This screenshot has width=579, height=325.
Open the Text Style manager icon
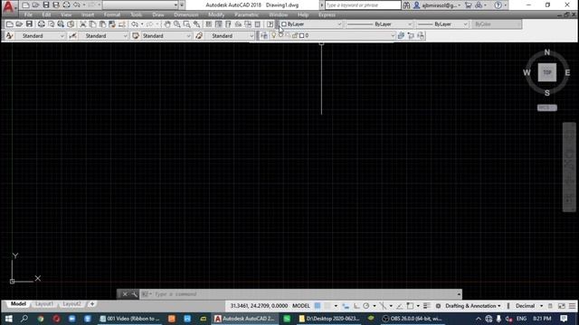coord(10,36)
